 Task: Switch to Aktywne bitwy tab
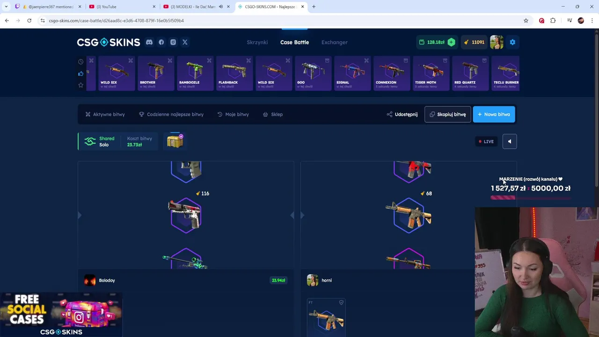pyautogui.click(x=105, y=114)
